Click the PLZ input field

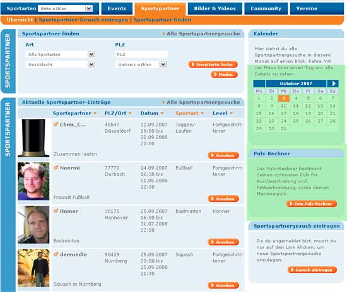[x=141, y=54]
